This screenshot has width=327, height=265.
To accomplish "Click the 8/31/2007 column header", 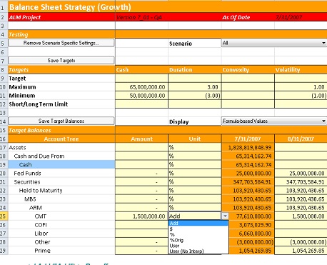I will coord(301,139).
